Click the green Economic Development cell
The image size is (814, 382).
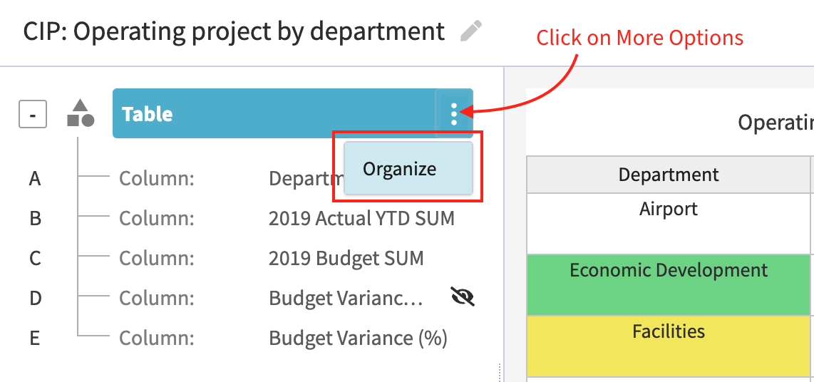pyautogui.click(x=669, y=285)
